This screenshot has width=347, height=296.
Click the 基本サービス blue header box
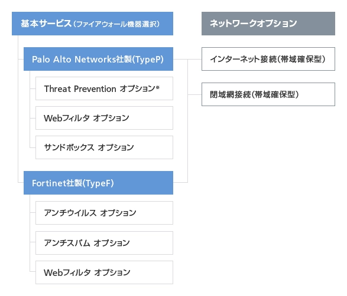pyautogui.click(x=92, y=24)
